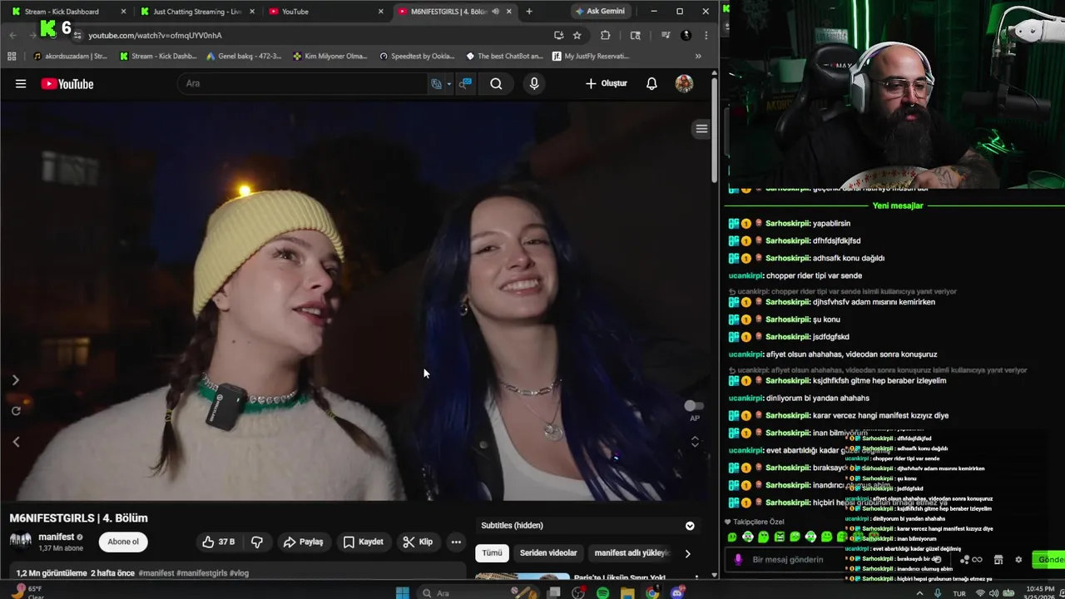Show hidden system tray icons chevron
The image size is (1065, 599).
point(919,593)
